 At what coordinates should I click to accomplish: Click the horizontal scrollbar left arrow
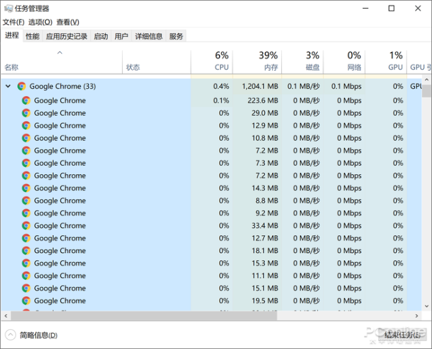[x=6, y=316]
